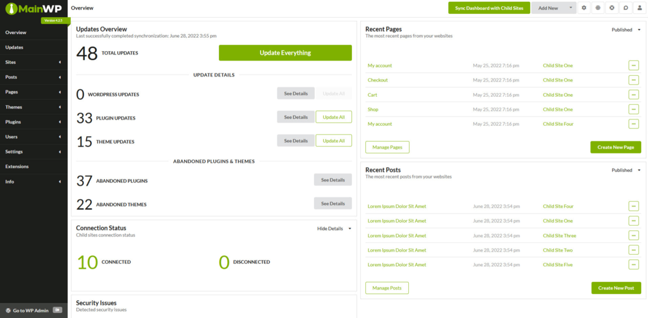
Task: Click the MainWP logo
Action: (33, 9)
